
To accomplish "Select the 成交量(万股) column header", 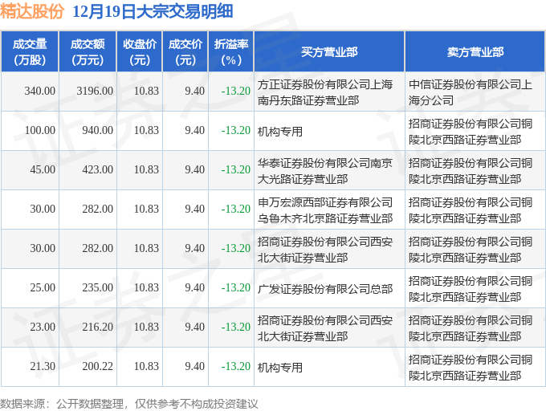I will coord(30,52).
